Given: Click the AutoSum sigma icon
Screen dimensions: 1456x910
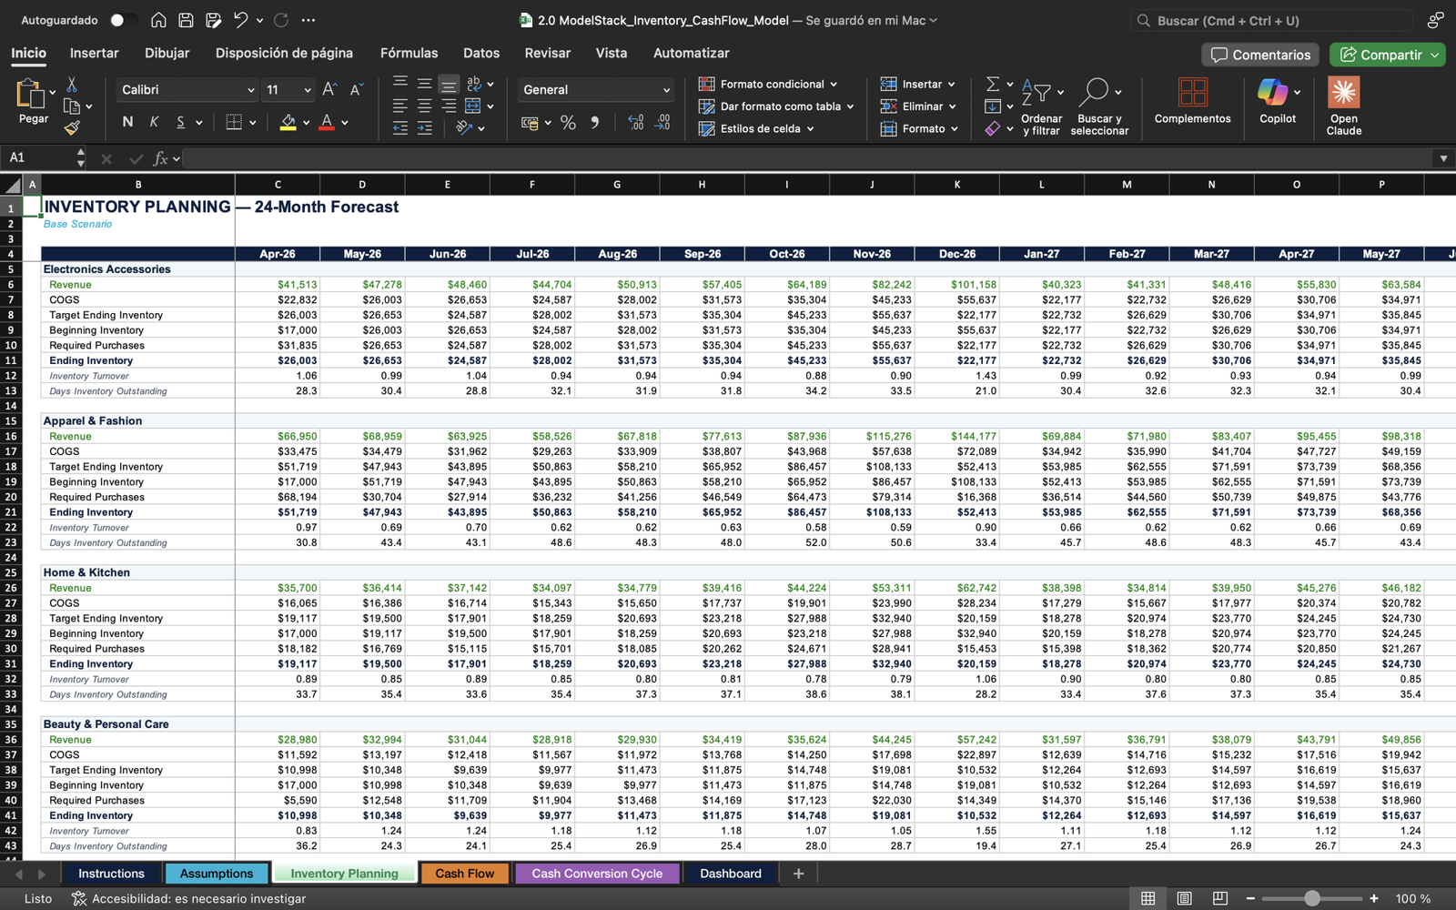Looking at the screenshot, I should click(993, 84).
